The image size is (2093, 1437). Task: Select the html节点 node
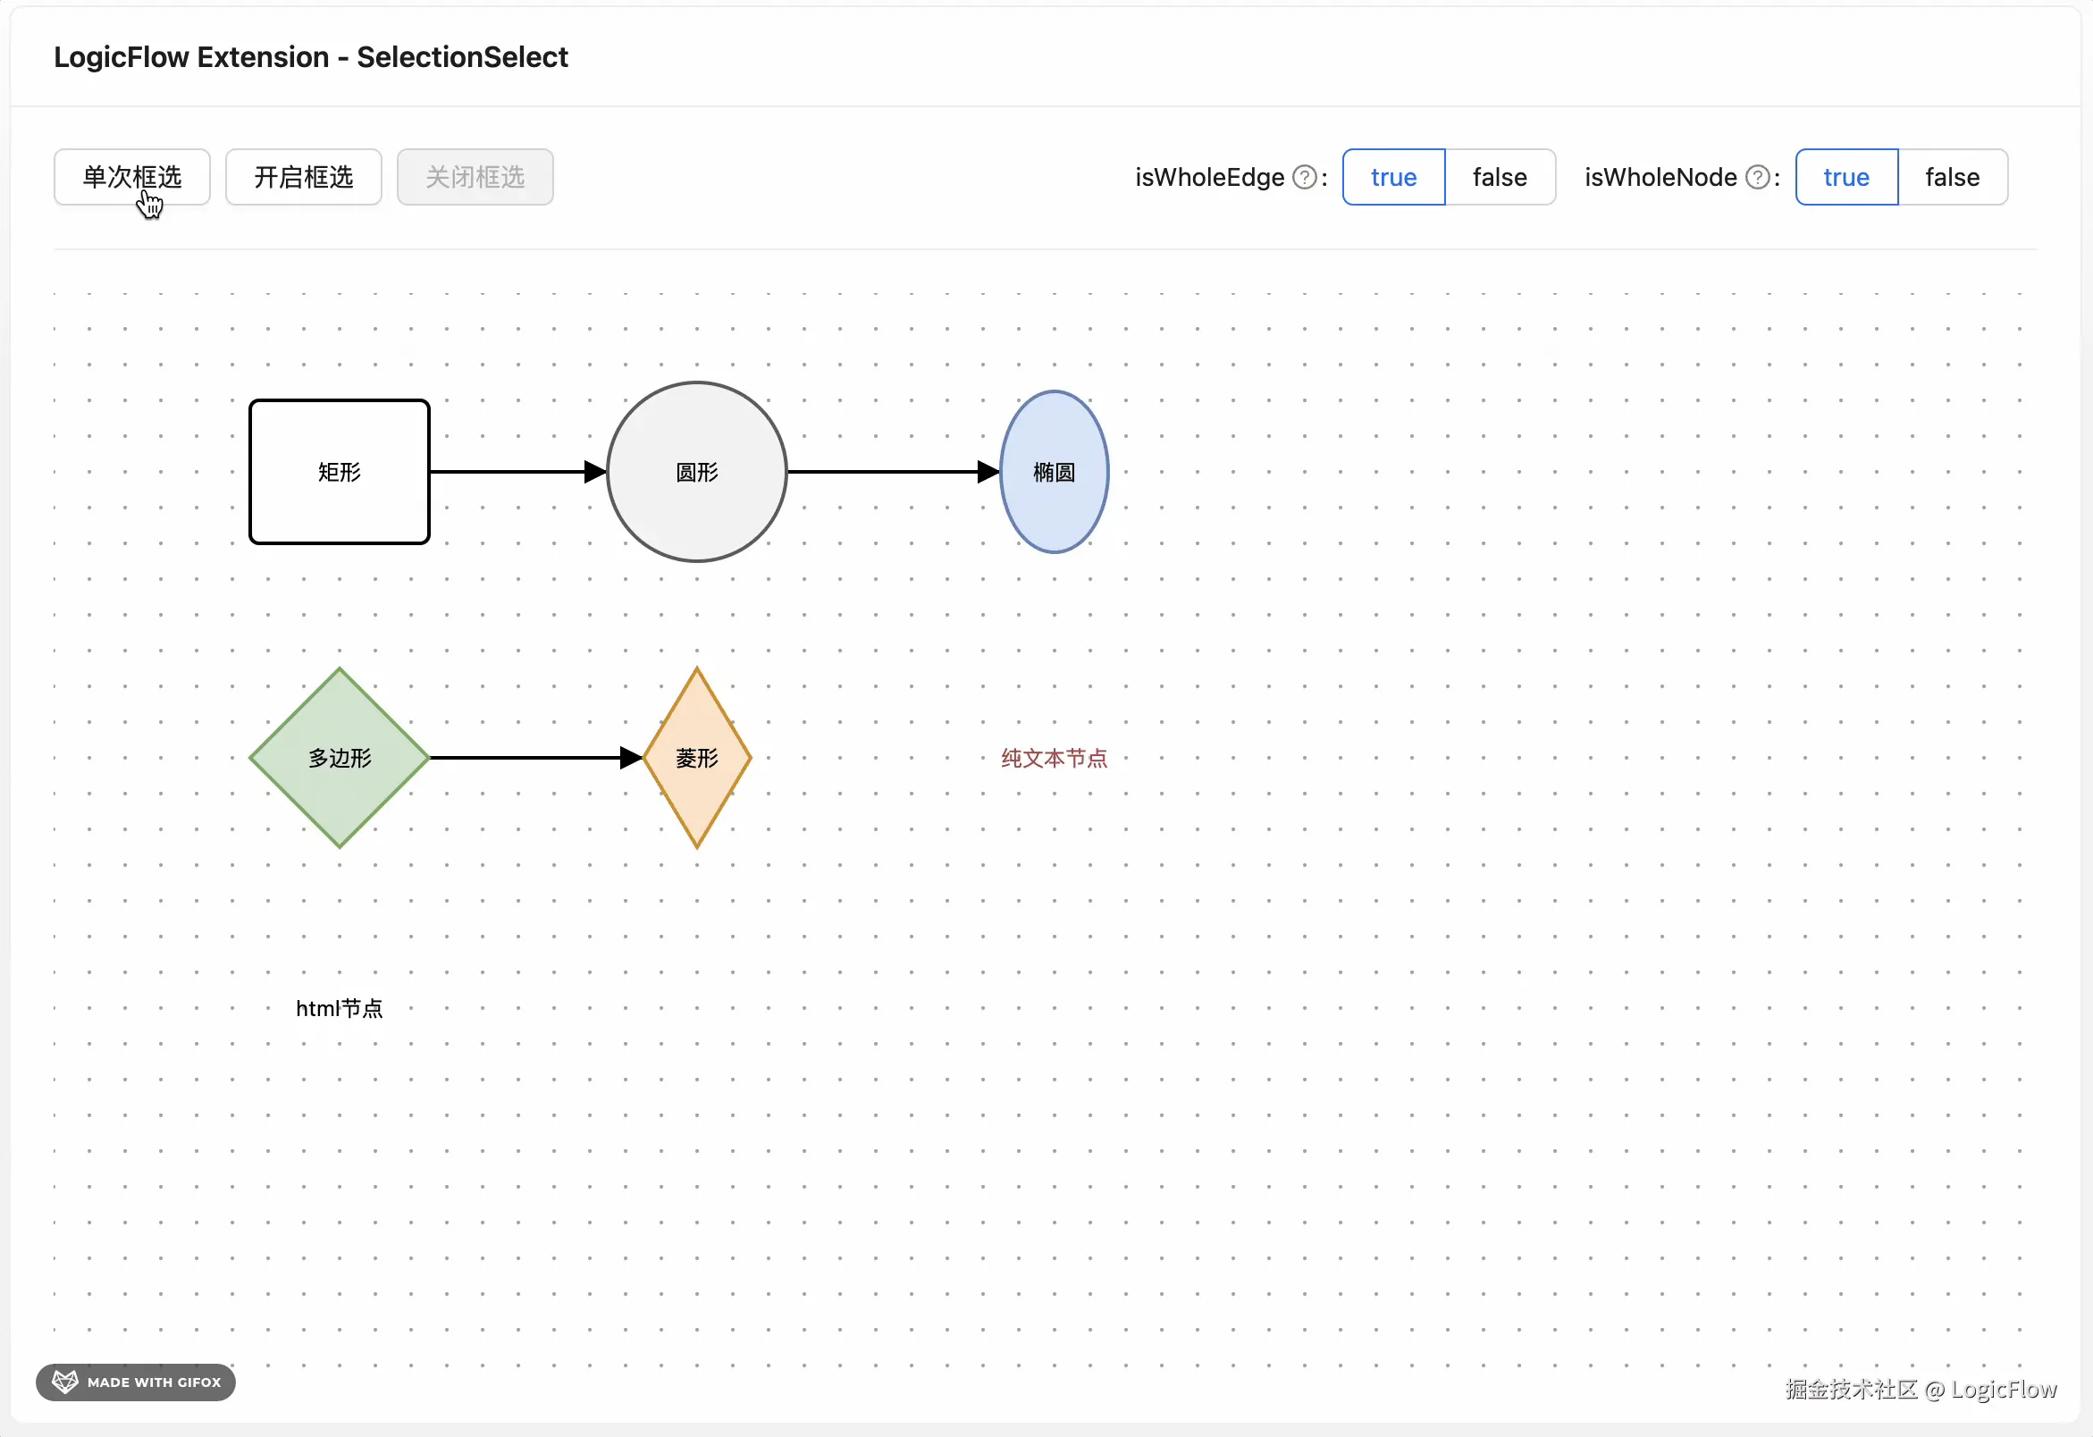[x=340, y=1008]
